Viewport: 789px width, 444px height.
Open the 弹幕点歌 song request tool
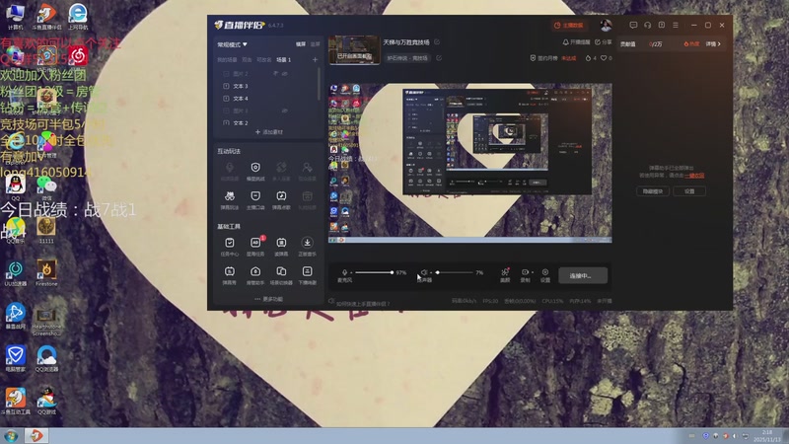pos(281,200)
